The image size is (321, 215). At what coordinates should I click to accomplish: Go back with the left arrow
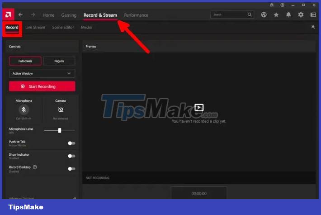pos(20,15)
